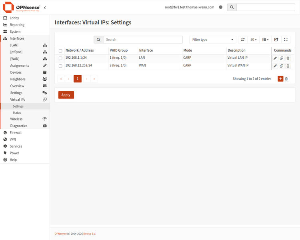The height and width of the screenshot is (240, 300).
Task: Open the Filter type dropdown
Action: click(212, 40)
